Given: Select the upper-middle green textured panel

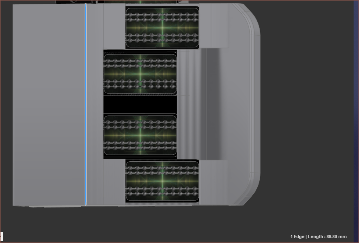Looking at the screenshot, I should [140, 74].
